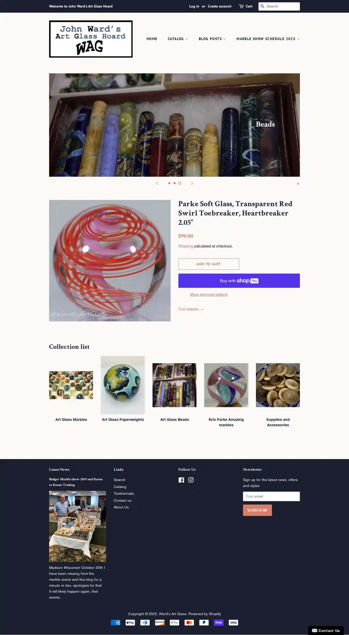Image resolution: width=349 pixels, height=635 pixels.
Task: Click the Contact Us envelope widget
Action: [x=326, y=631]
